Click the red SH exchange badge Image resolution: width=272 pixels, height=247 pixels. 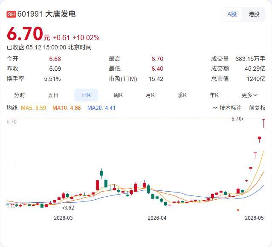(11, 14)
